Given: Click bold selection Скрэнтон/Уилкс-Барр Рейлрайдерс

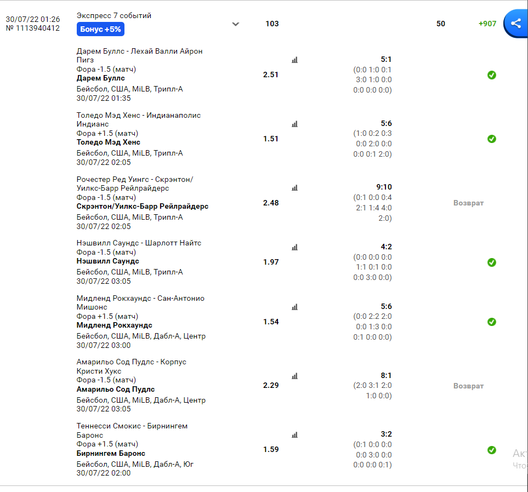Looking at the screenshot, I should click(x=143, y=207).
